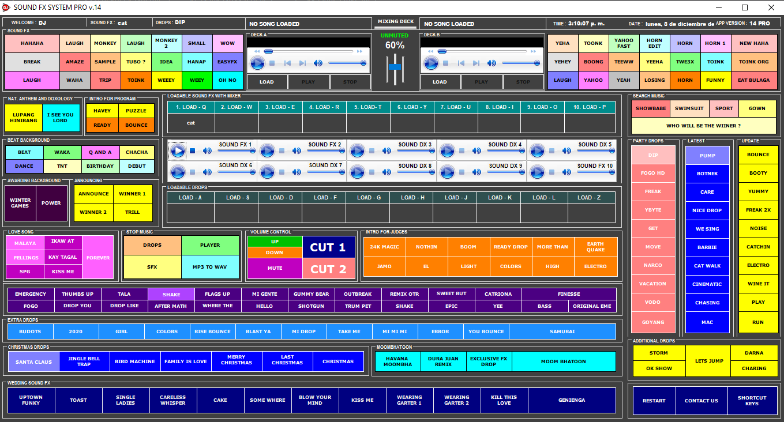The width and height of the screenshot is (784, 422).
Task: Click the cat cell under 1. LOAD - Q
Action: click(191, 123)
